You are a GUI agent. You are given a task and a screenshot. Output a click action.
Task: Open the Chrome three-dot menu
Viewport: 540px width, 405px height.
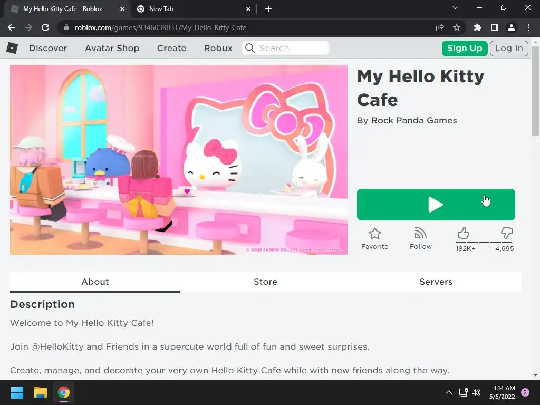click(x=528, y=27)
